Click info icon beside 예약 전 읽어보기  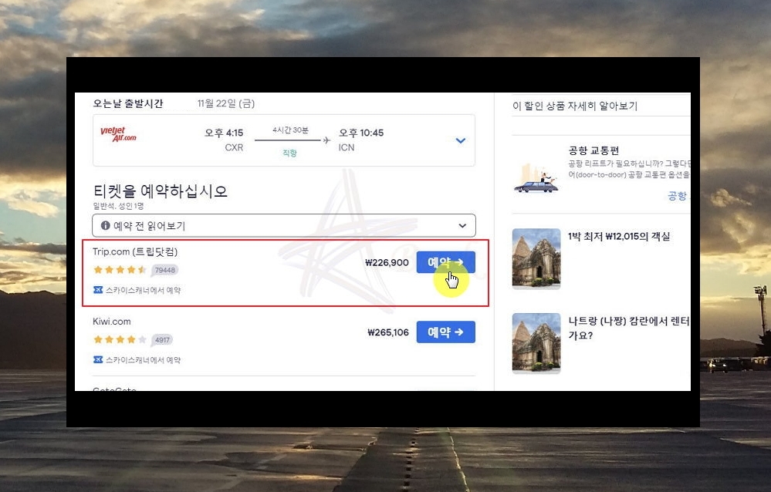[x=105, y=226]
